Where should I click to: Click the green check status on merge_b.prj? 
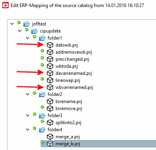point(42,142)
